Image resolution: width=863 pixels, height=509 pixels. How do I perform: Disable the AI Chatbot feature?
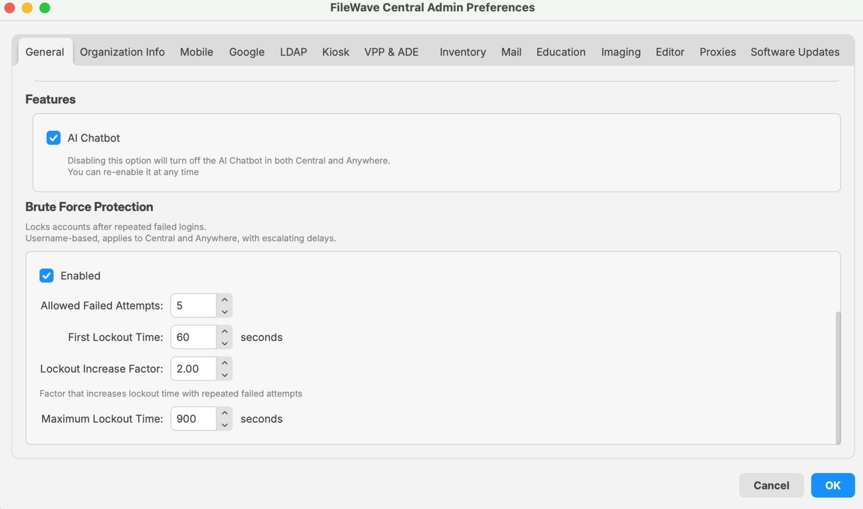[x=53, y=138]
